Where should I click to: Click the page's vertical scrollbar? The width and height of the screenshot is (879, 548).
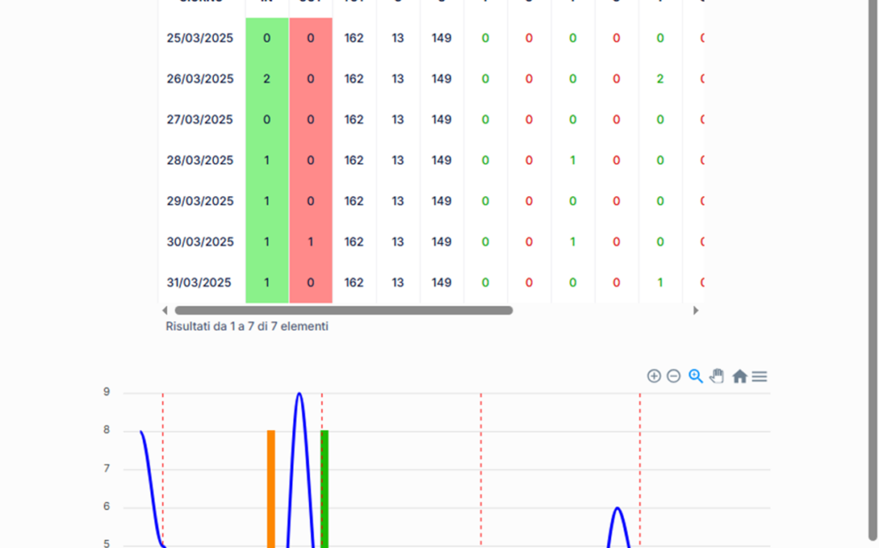(x=872, y=266)
